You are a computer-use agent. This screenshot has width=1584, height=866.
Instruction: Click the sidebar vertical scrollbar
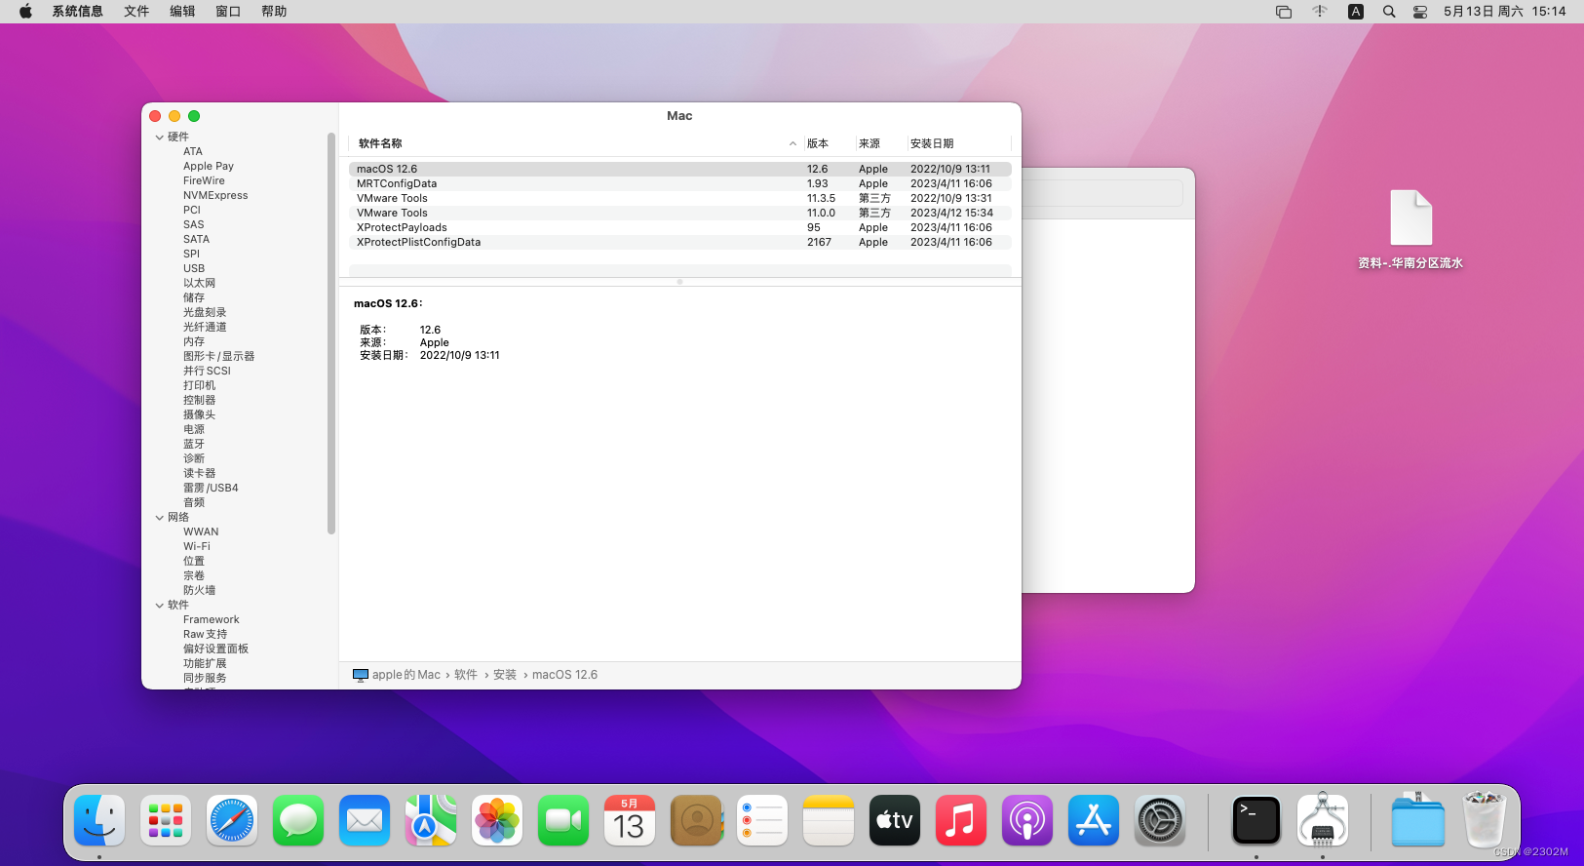pos(331,333)
